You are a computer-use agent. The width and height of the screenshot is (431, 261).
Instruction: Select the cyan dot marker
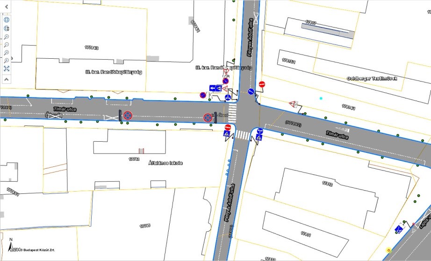[x=321, y=98]
